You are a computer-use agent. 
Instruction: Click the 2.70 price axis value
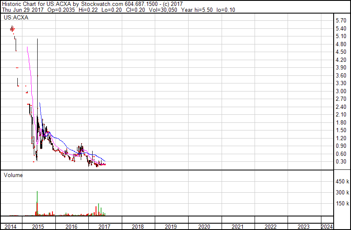click(341, 99)
